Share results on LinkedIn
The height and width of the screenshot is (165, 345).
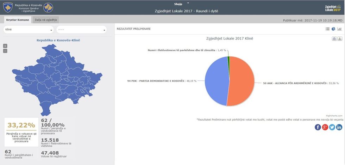[339, 127]
